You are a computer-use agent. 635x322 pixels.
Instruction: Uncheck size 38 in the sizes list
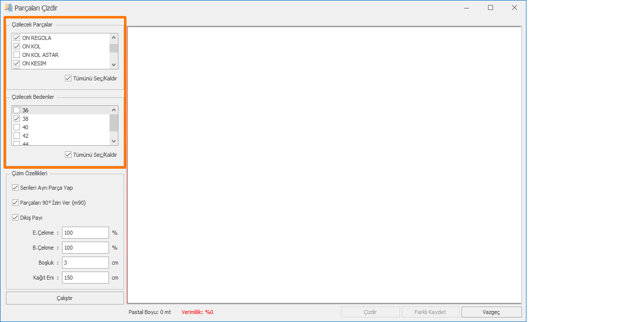click(16, 119)
